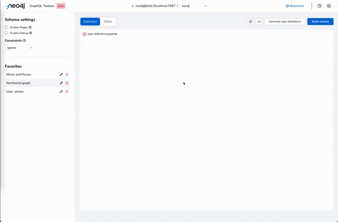
Task: Click the GraphQL file icon beside type-definitions
Action: [84, 34]
